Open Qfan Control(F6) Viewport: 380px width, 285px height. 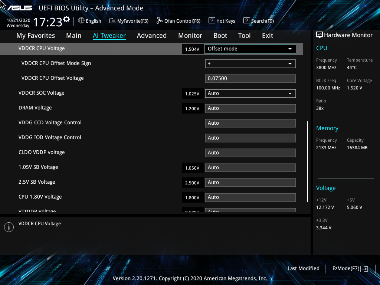(178, 21)
